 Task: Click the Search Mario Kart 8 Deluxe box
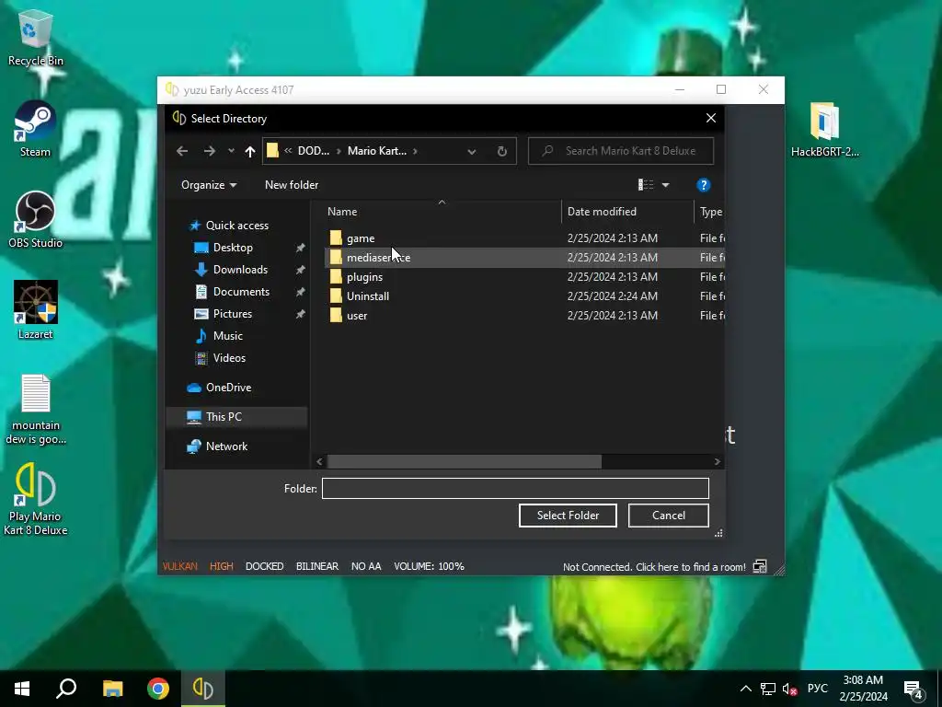(x=621, y=151)
